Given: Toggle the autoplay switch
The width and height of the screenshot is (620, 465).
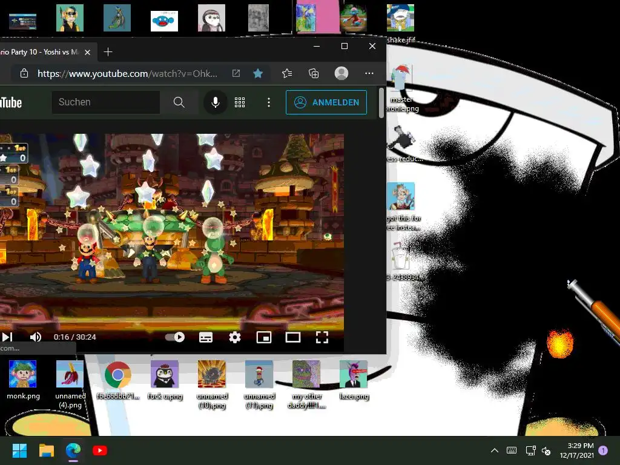Looking at the screenshot, I should pos(175,337).
